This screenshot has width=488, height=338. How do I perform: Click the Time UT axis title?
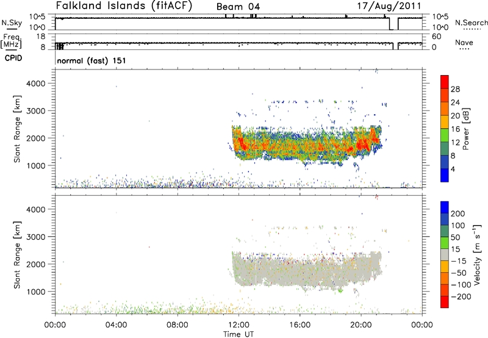[239, 334]
